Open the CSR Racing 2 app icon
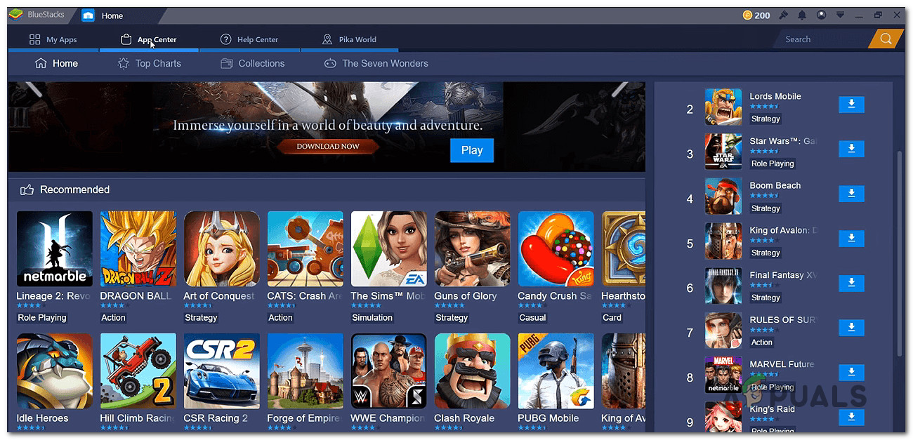This screenshot has width=913, height=440. [222, 371]
